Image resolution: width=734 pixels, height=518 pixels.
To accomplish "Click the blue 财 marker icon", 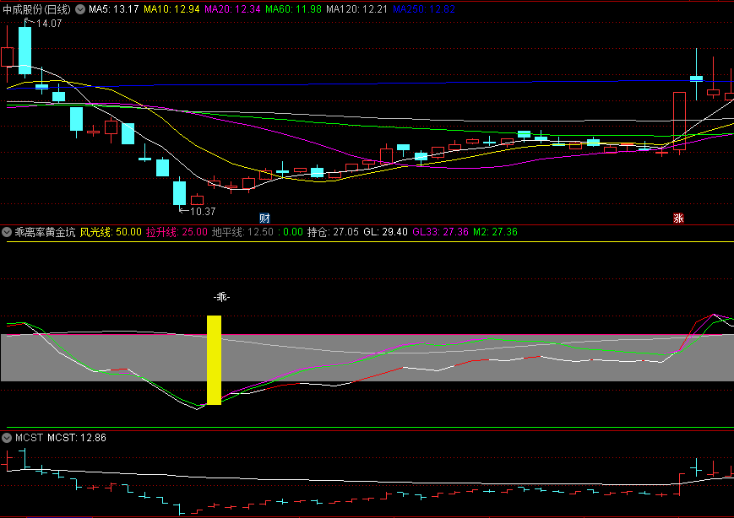I will (x=264, y=218).
